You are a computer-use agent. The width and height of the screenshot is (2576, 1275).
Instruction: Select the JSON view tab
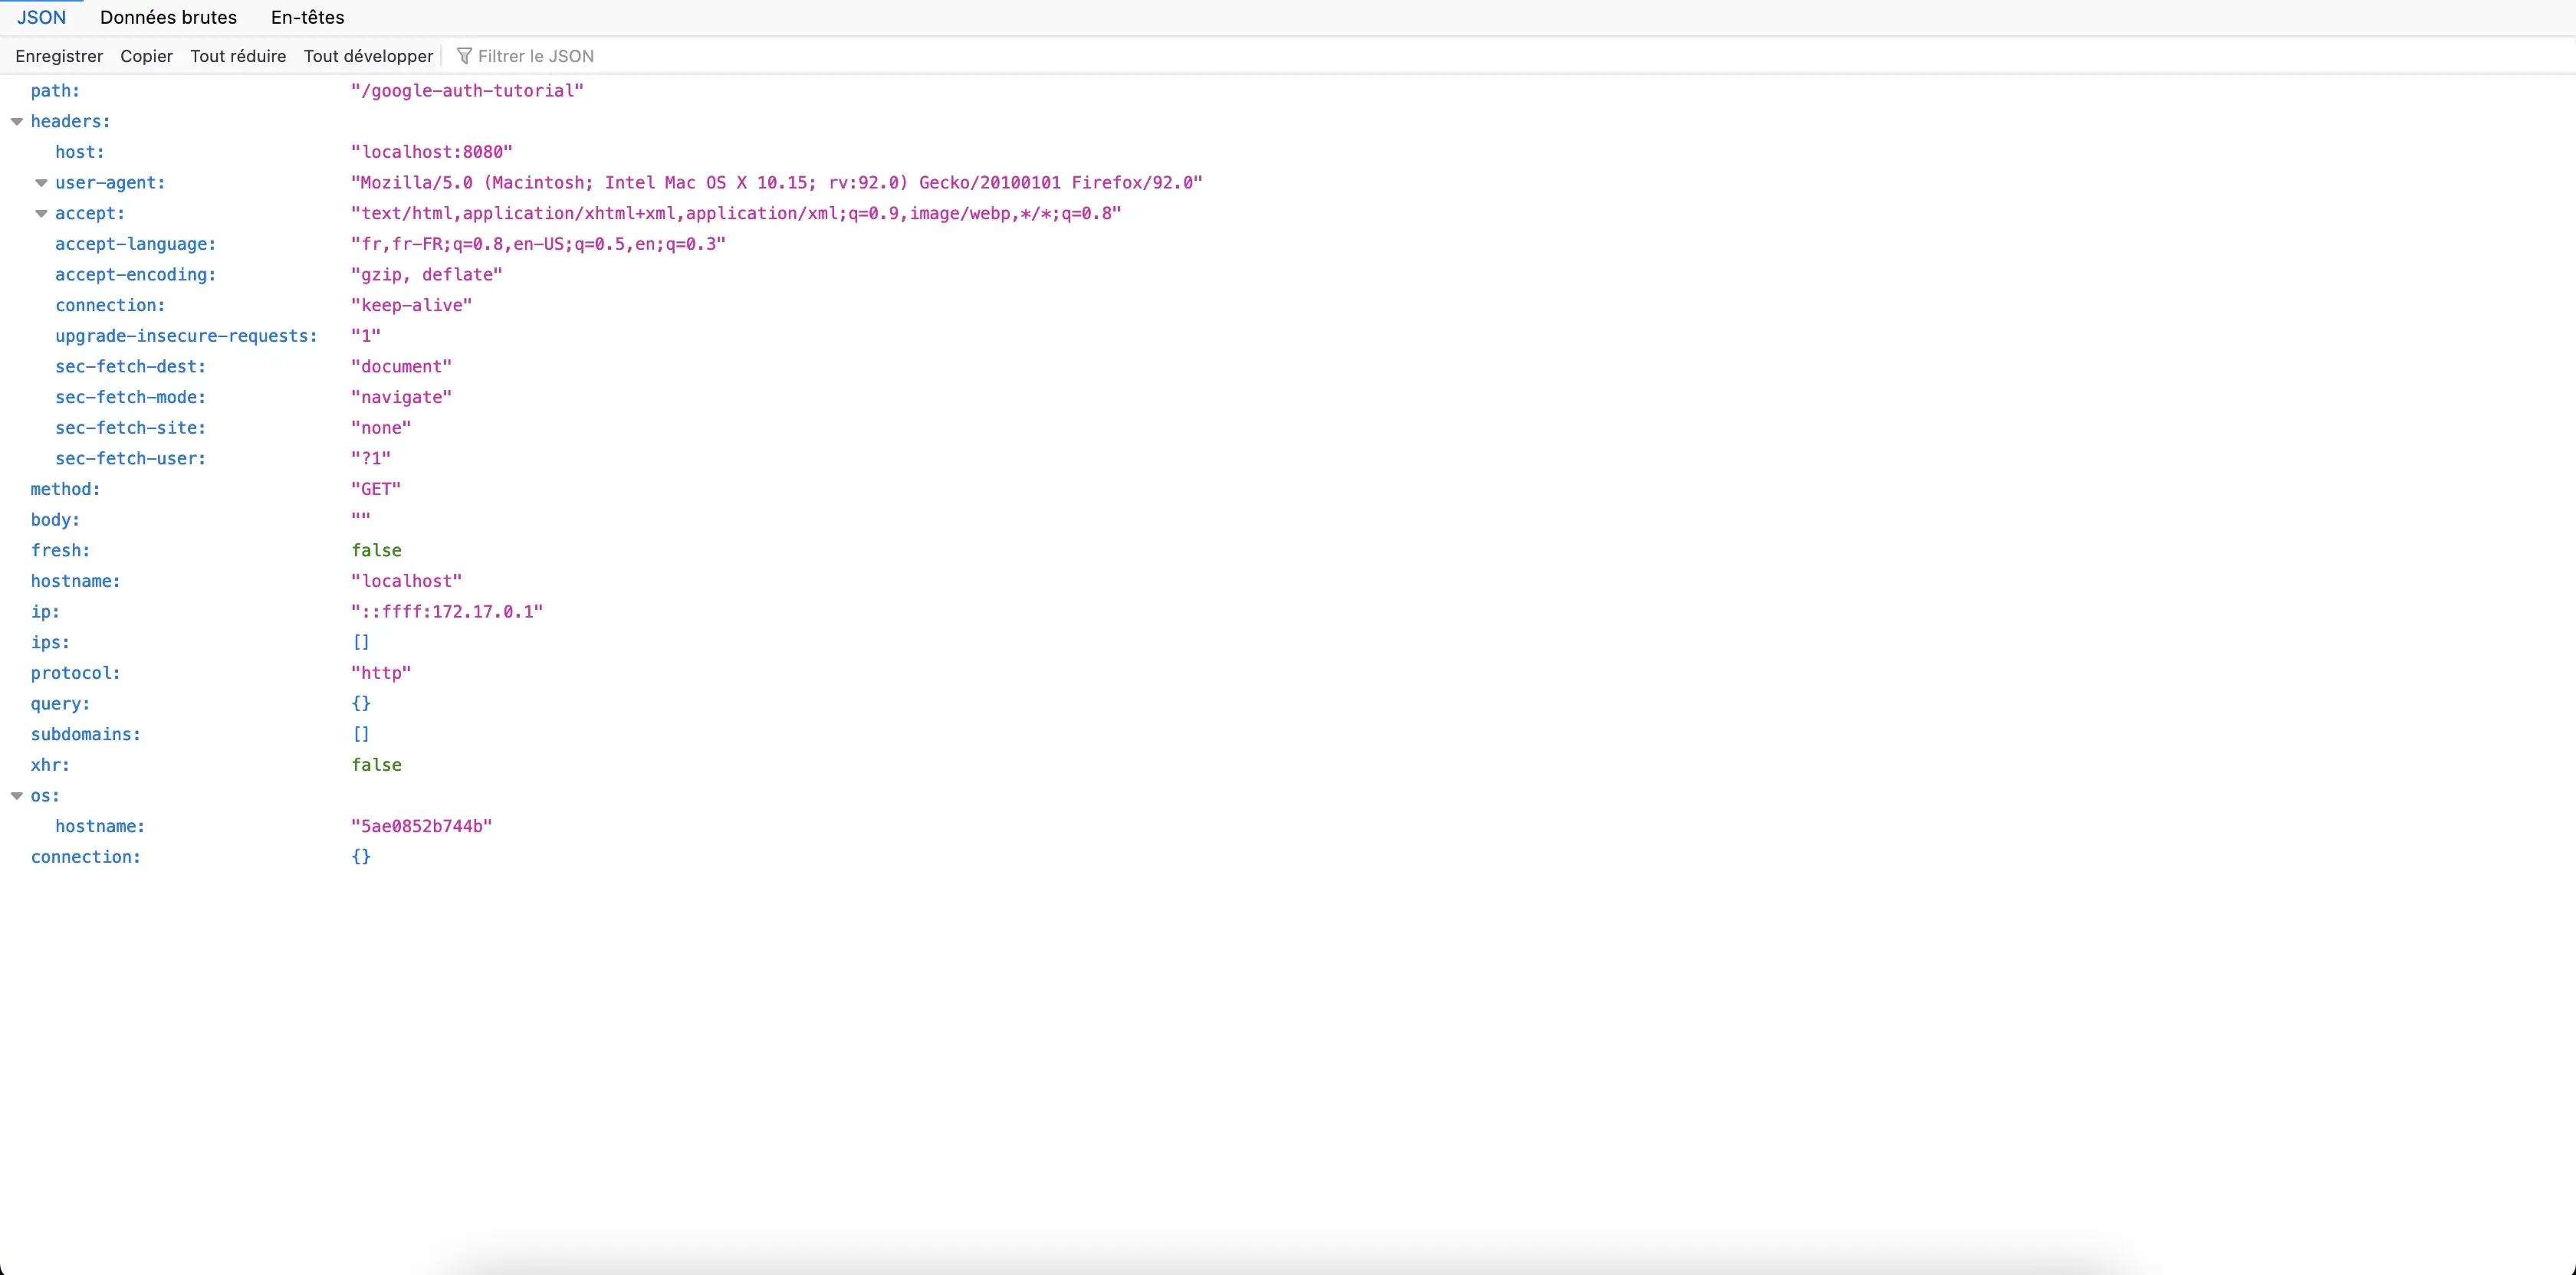coord(41,17)
